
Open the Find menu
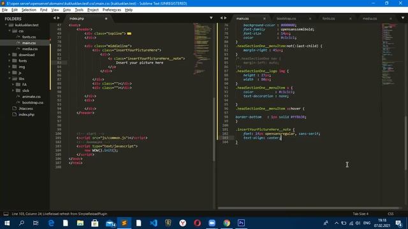[44, 10]
